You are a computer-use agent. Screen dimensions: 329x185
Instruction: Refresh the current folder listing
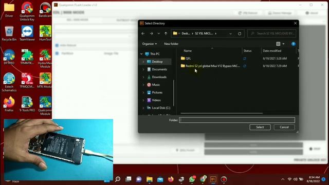tap(240, 33)
